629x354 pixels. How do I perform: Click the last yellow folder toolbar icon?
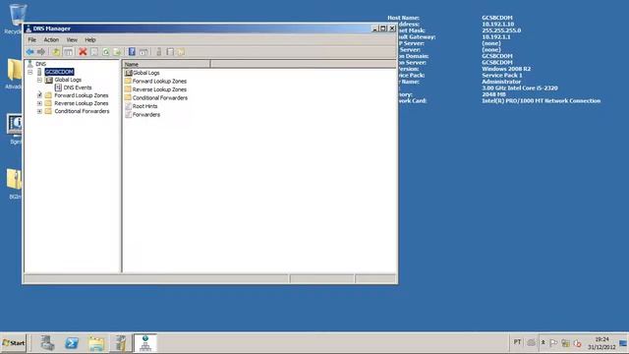pos(181,52)
